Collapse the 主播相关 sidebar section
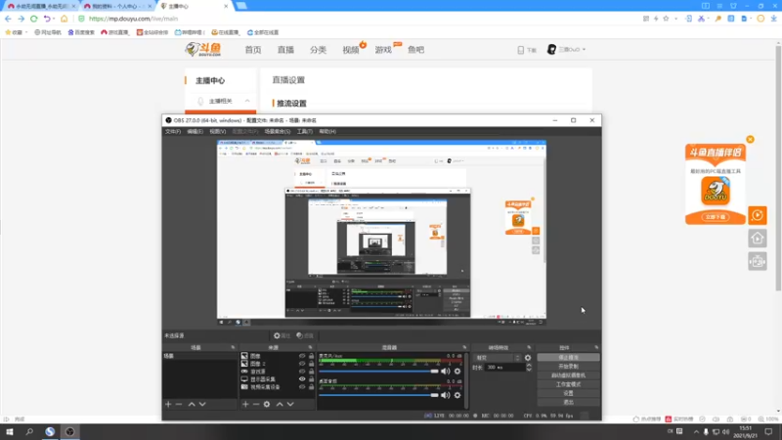This screenshot has height=440, width=782. point(247,101)
